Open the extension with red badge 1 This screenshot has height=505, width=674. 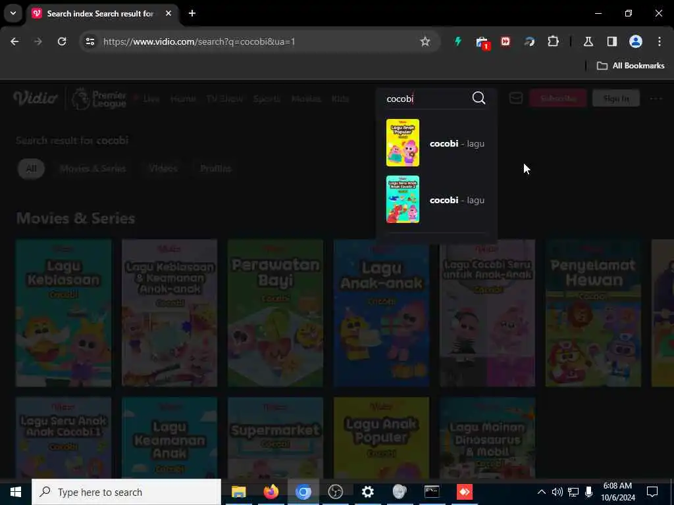pos(482,43)
